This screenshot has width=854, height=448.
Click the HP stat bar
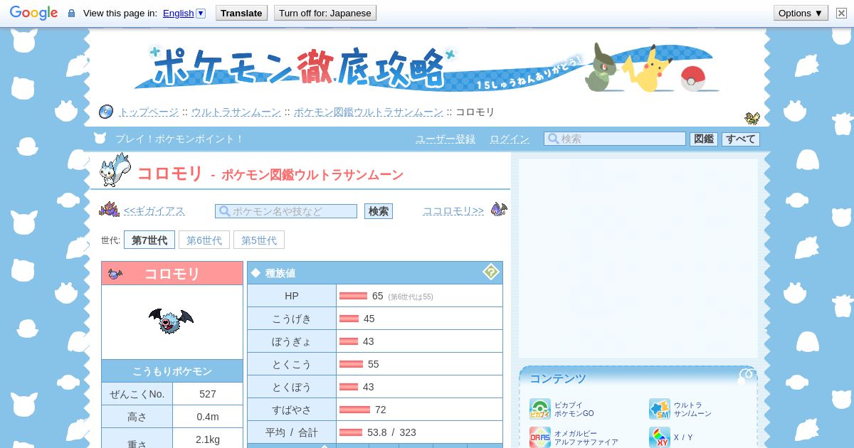(x=354, y=296)
